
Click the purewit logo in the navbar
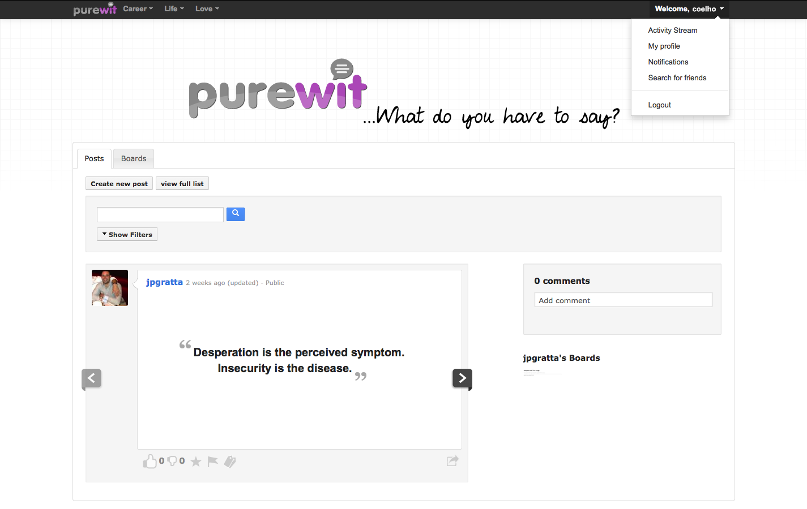pos(95,9)
